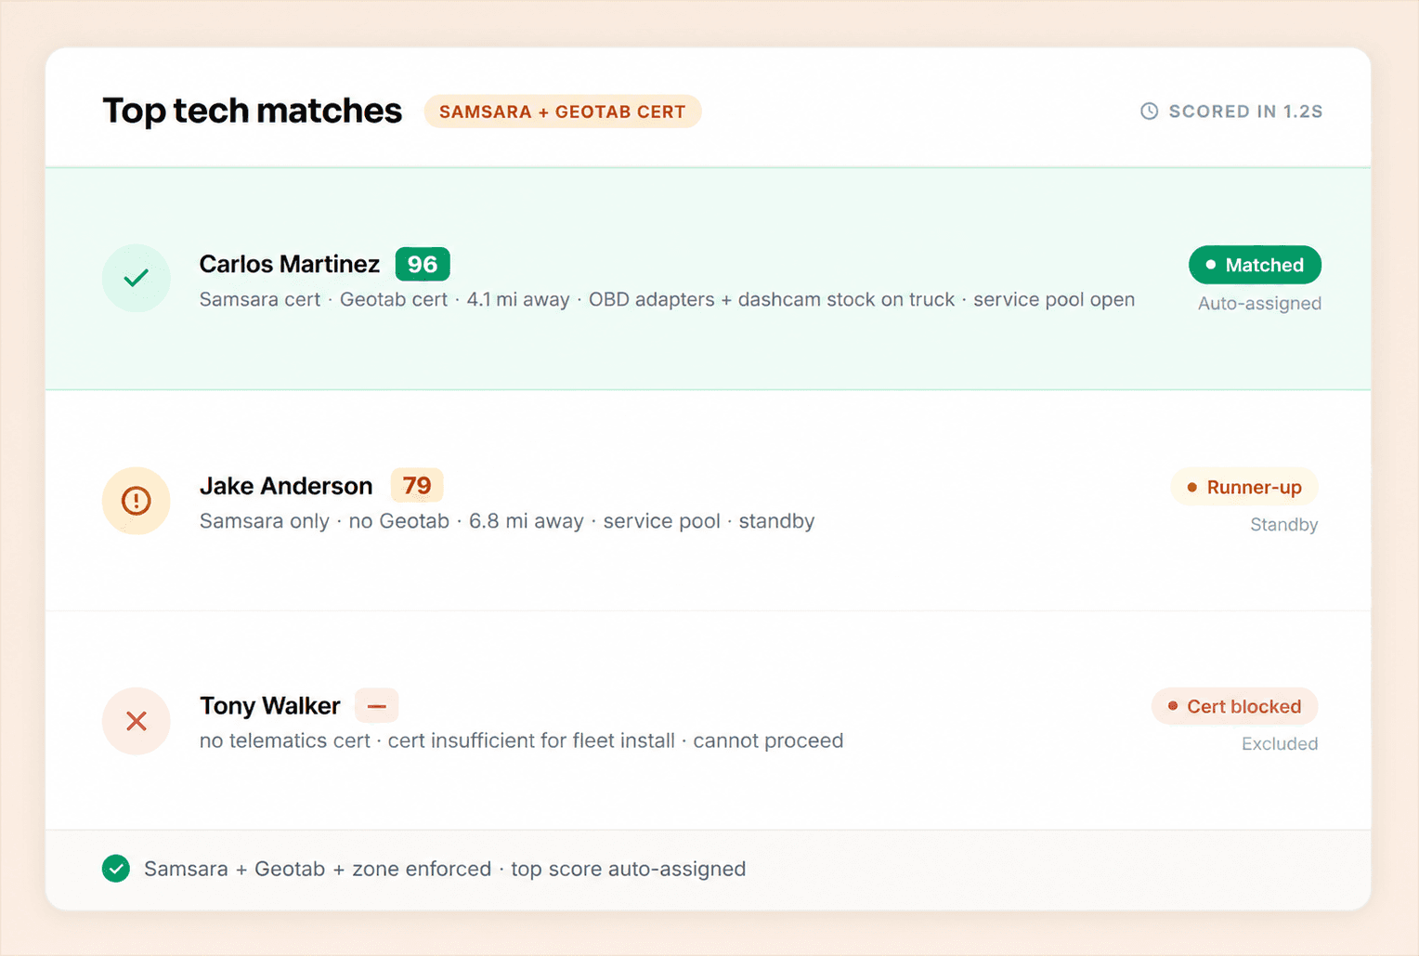Click the Cert blocked status badge
The height and width of the screenshot is (956, 1419).
(x=1234, y=706)
